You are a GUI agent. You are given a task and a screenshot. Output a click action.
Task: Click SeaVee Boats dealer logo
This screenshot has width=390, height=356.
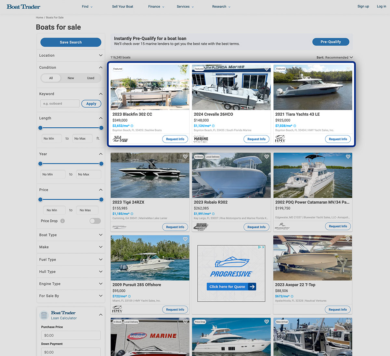coord(120,139)
